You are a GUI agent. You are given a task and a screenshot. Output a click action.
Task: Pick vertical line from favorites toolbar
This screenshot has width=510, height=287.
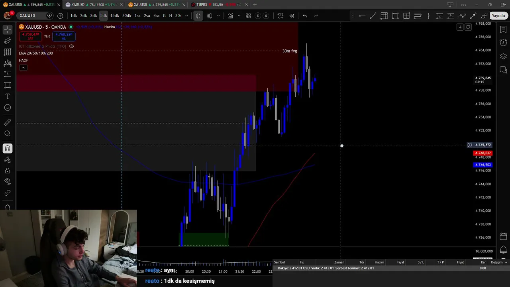point(429,16)
